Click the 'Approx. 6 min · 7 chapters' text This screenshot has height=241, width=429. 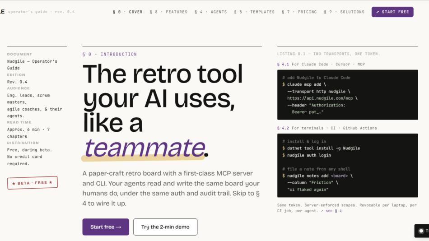click(x=28, y=133)
